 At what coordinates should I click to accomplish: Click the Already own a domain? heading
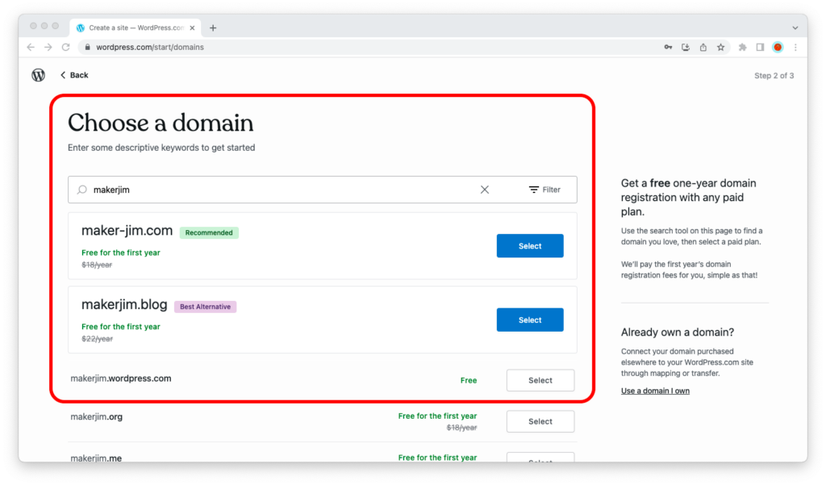point(677,332)
